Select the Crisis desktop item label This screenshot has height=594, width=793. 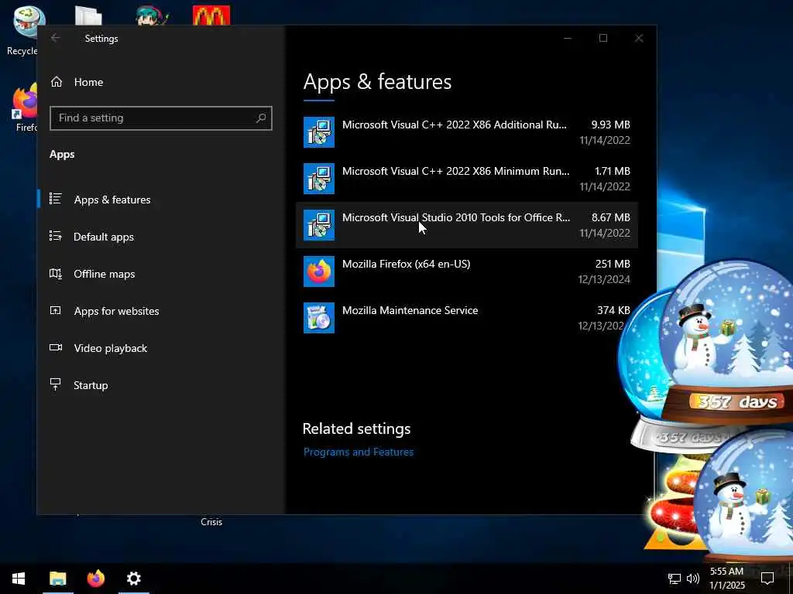211,522
